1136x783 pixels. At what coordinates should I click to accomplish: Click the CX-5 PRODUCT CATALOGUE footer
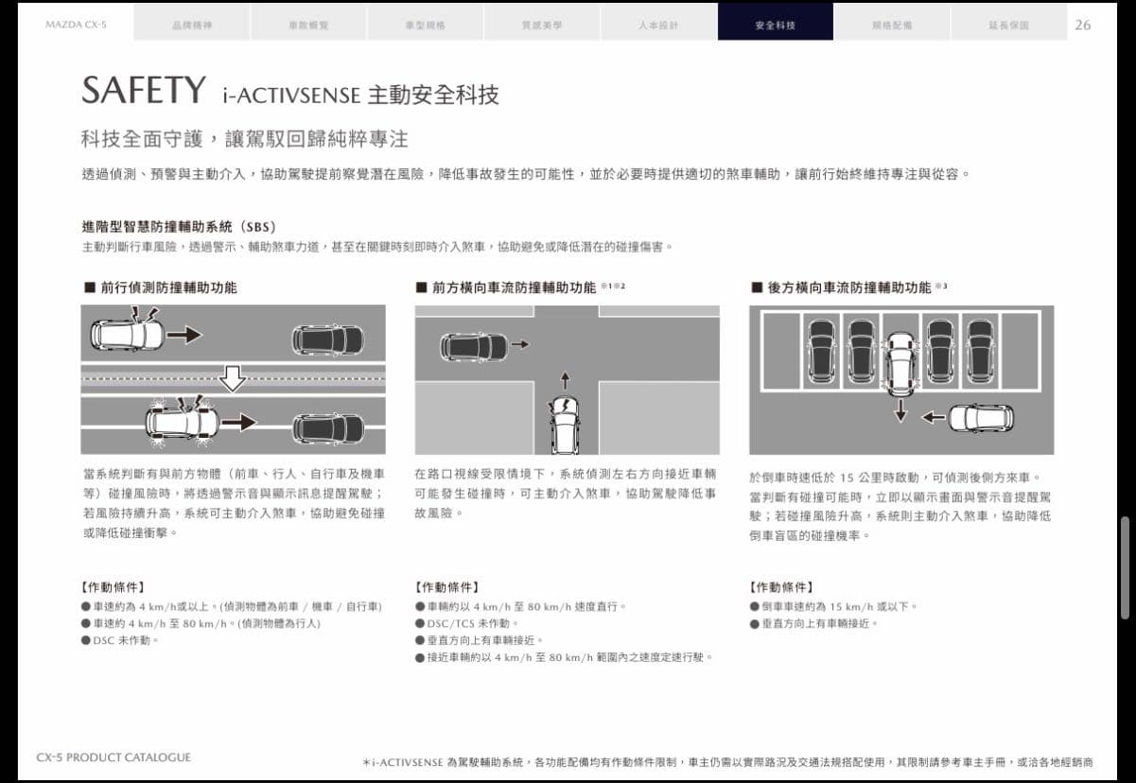tap(114, 757)
